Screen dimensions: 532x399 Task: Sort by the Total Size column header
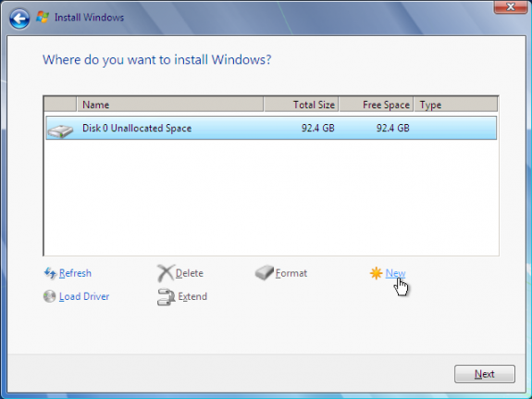(x=301, y=105)
